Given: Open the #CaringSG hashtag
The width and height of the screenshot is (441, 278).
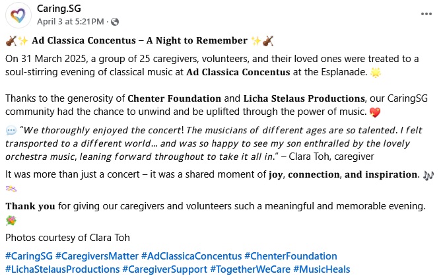Looking at the screenshot, I should [x=28, y=256].
